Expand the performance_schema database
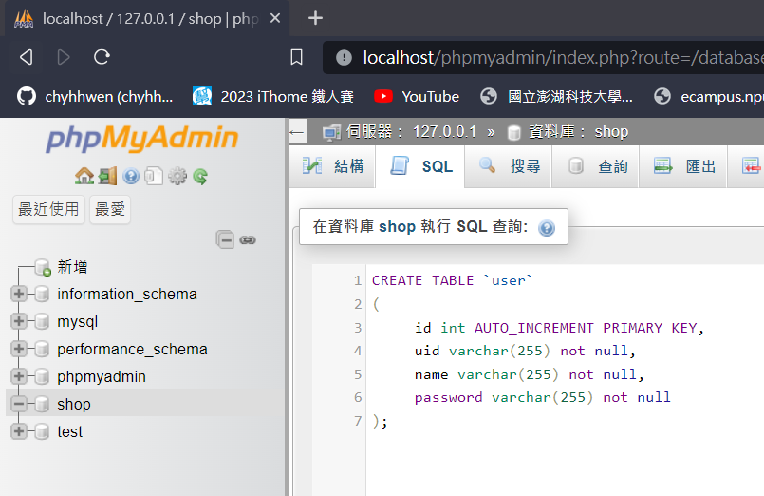 click(19, 350)
